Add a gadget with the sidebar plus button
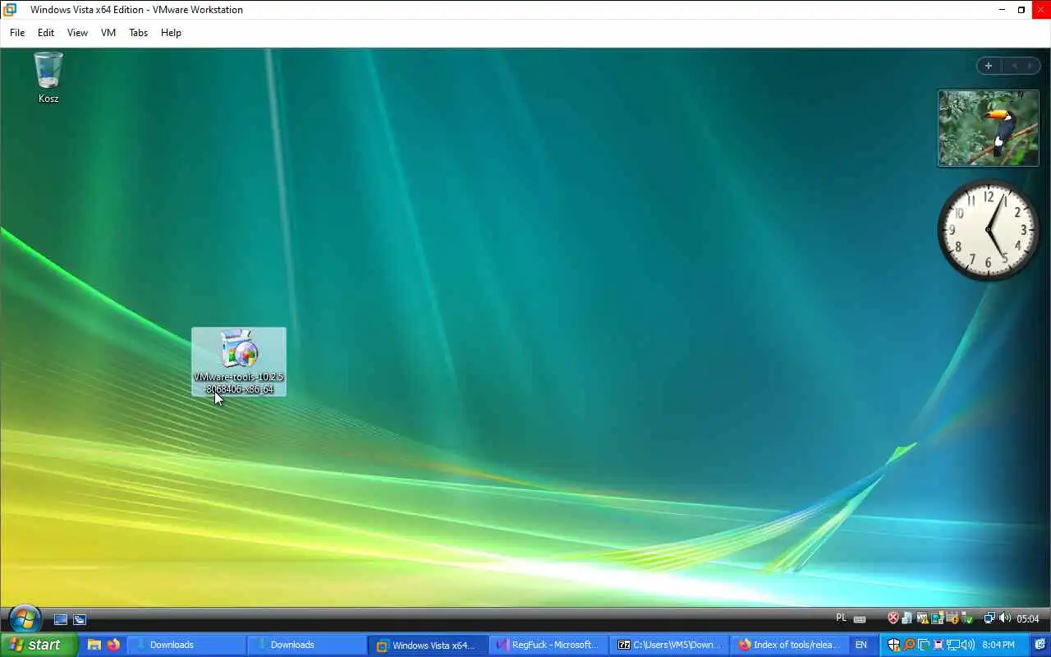Screen dimensions: 1051x657 coord(989,66)
